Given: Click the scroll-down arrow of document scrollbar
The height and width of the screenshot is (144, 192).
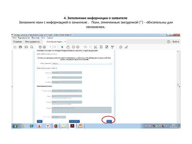Looking at the screenshot, I should click(178, 122).
